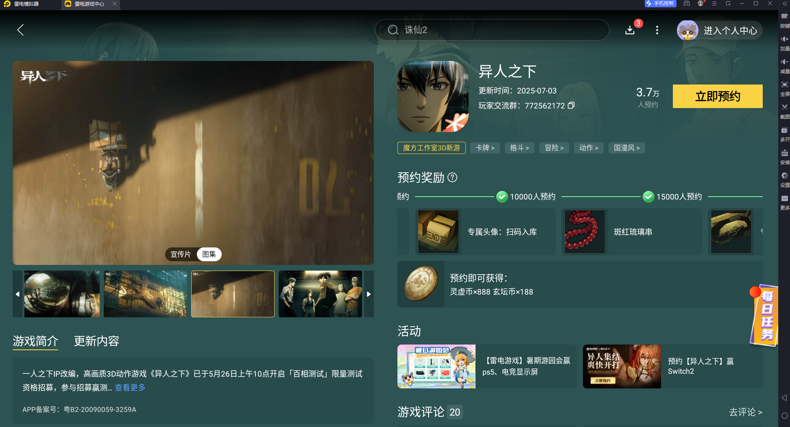Image resolution: width=790 pixels, height=427 pixels.
Task: Expand the 冒险 category tag
Action: coord(554,148)
